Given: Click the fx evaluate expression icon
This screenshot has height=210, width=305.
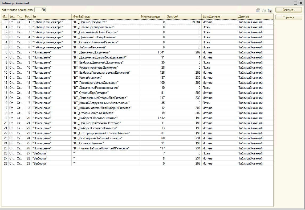Looking at the screenshot, I should pyautogui.click(x=264, y=10).
